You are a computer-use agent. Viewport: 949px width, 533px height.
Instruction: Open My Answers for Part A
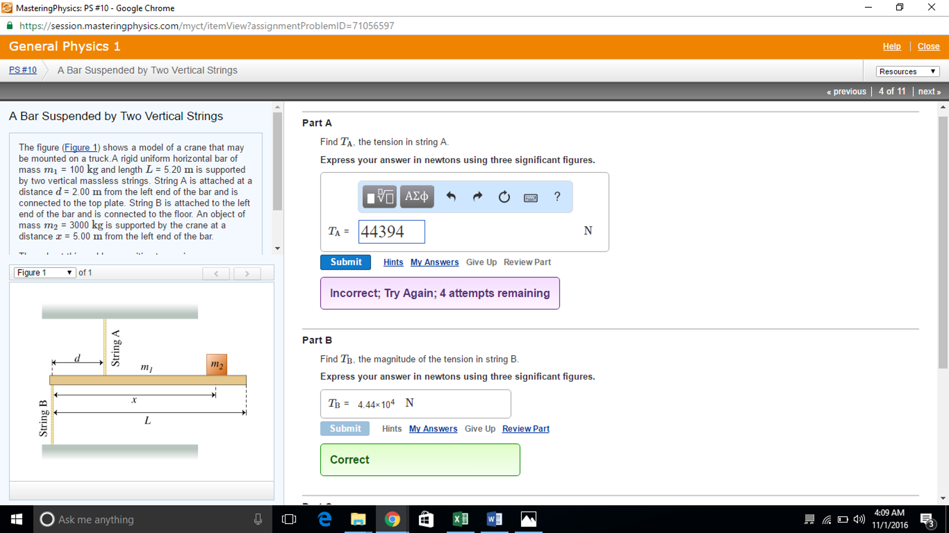(435, 262)
